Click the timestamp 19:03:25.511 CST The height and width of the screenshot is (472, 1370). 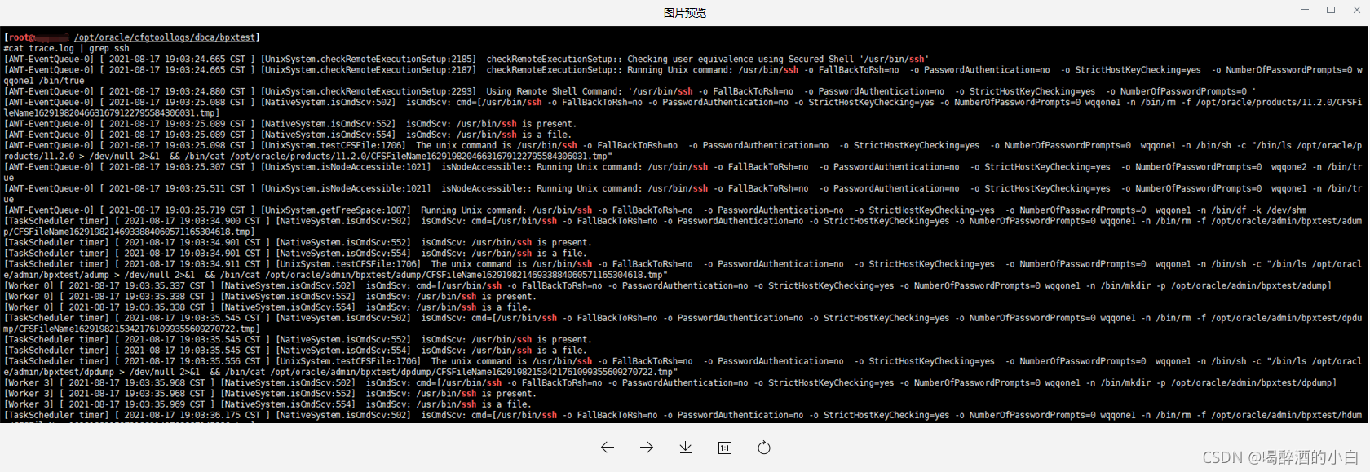tap(202, 188)
